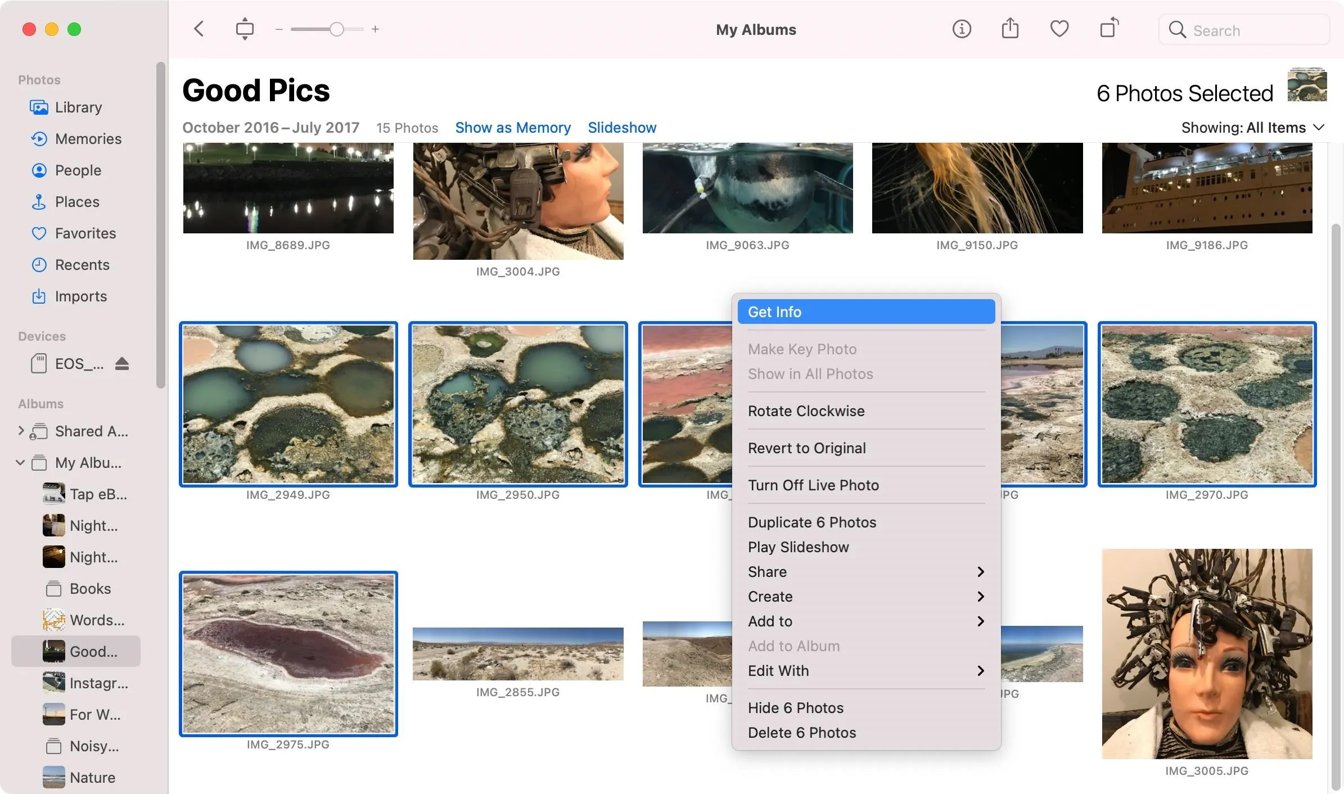The image size is (1344, 794).
Task: Click the zoom in plus icon
Action: (x=375, y=29)
